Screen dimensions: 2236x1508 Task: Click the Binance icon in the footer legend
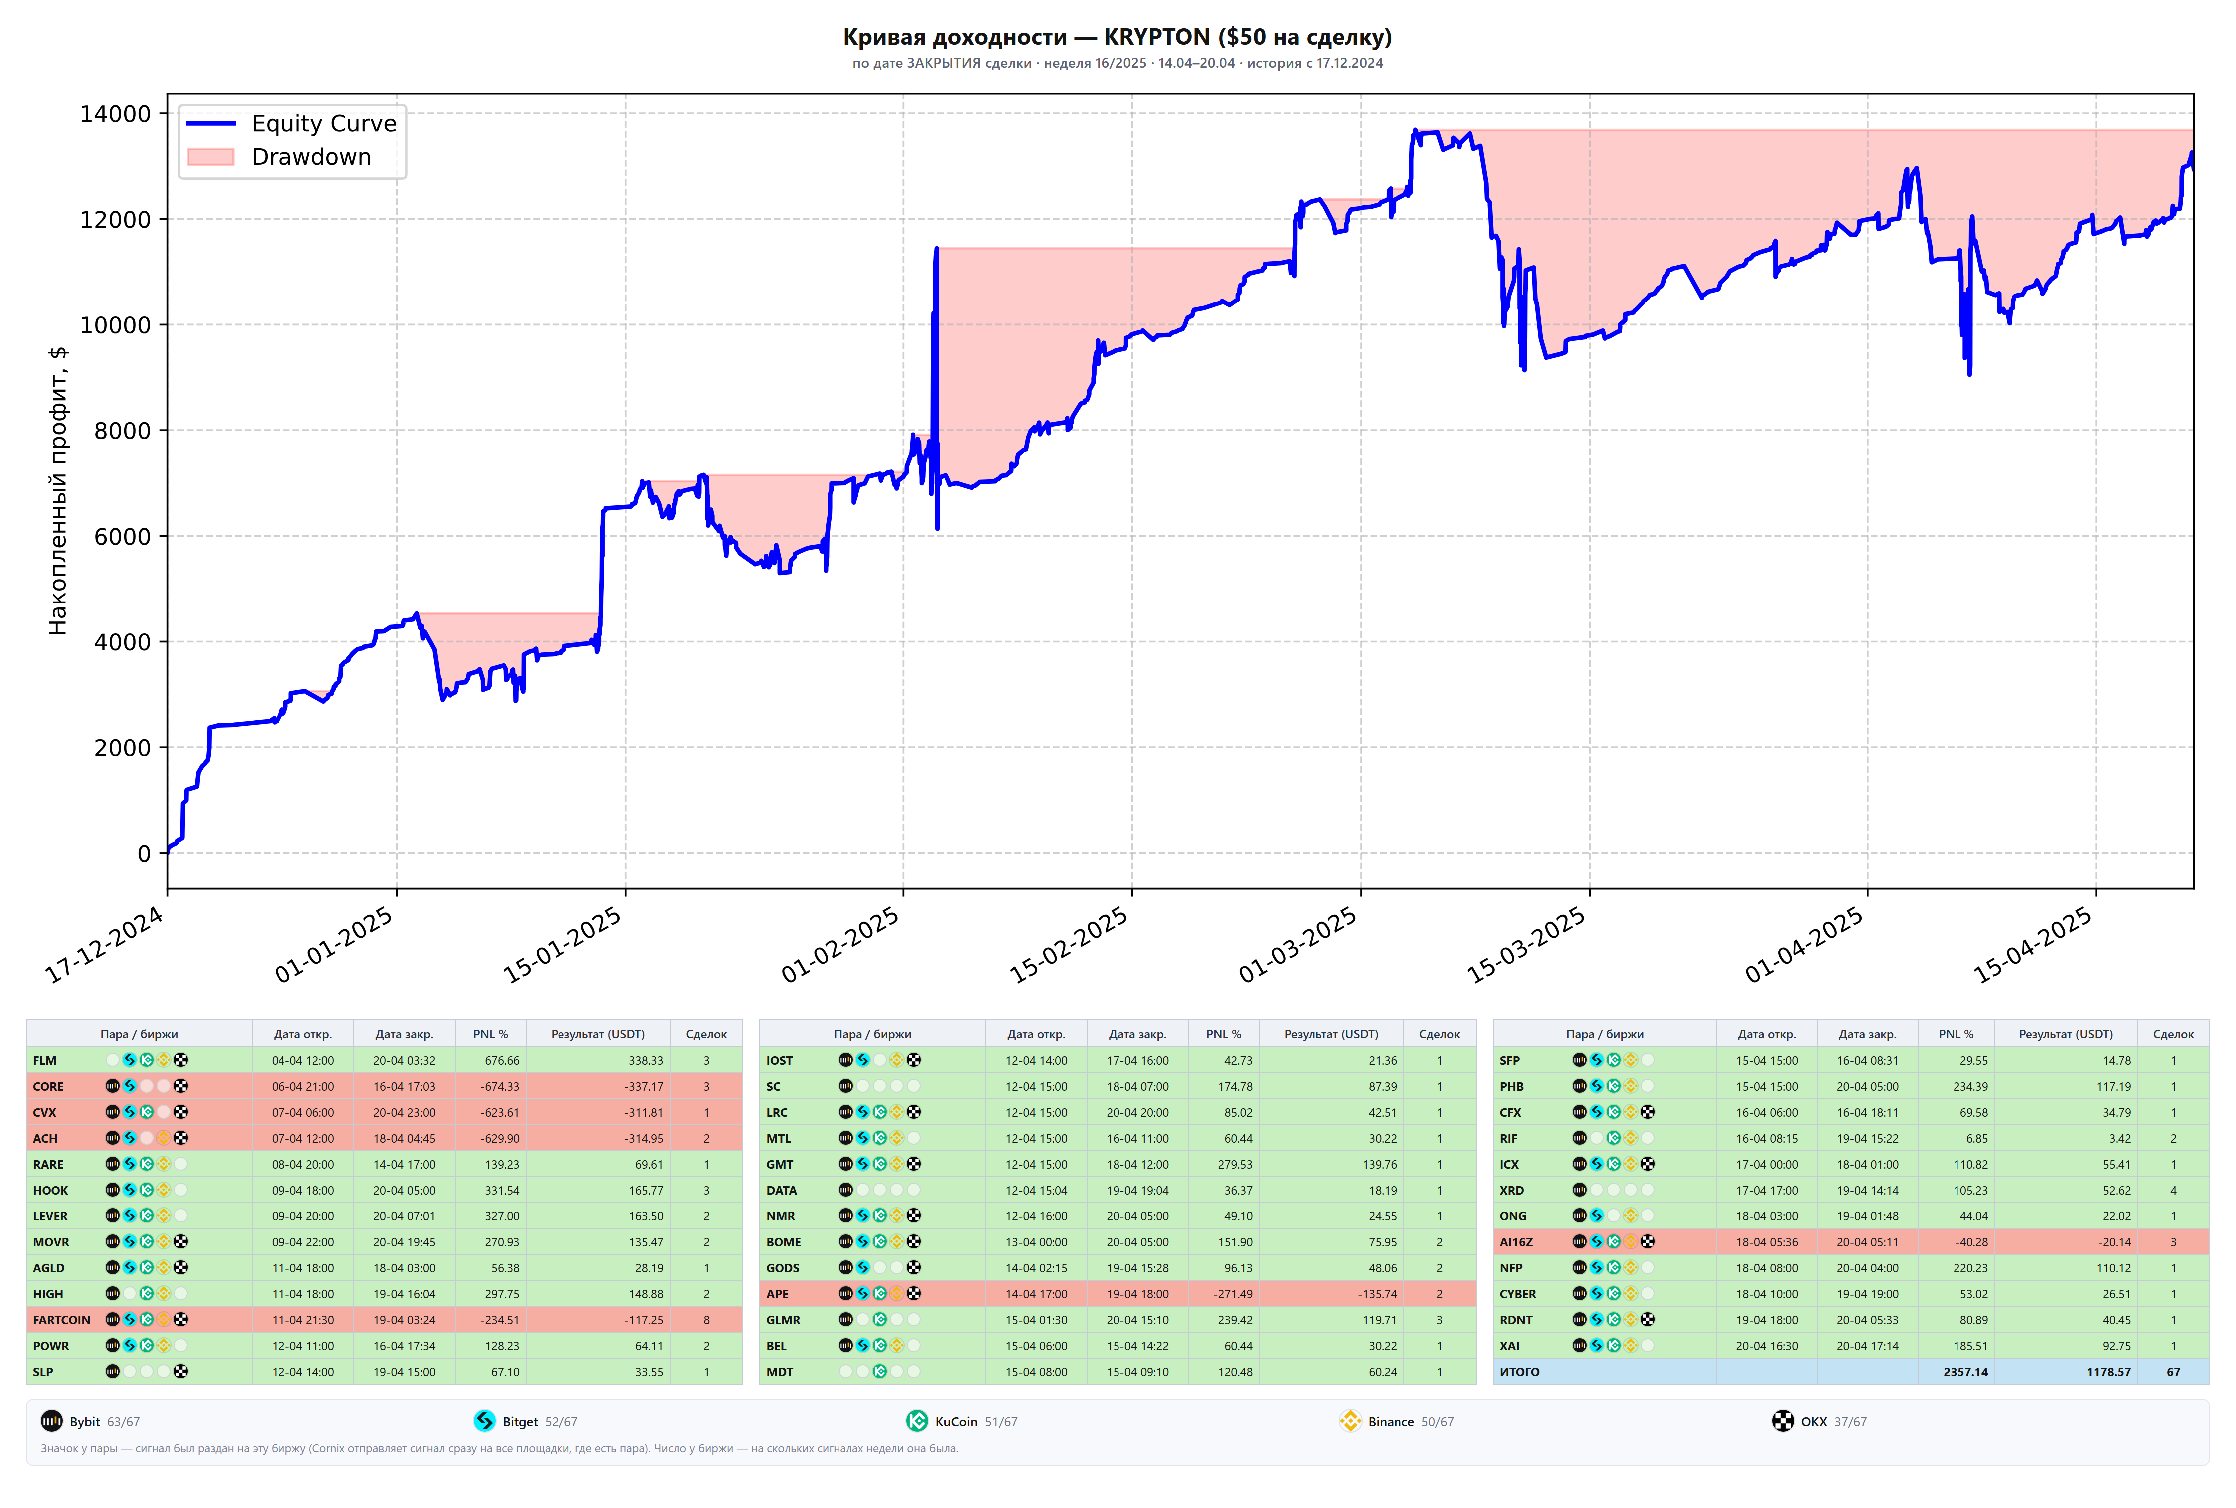[x=1350, y=1421]
